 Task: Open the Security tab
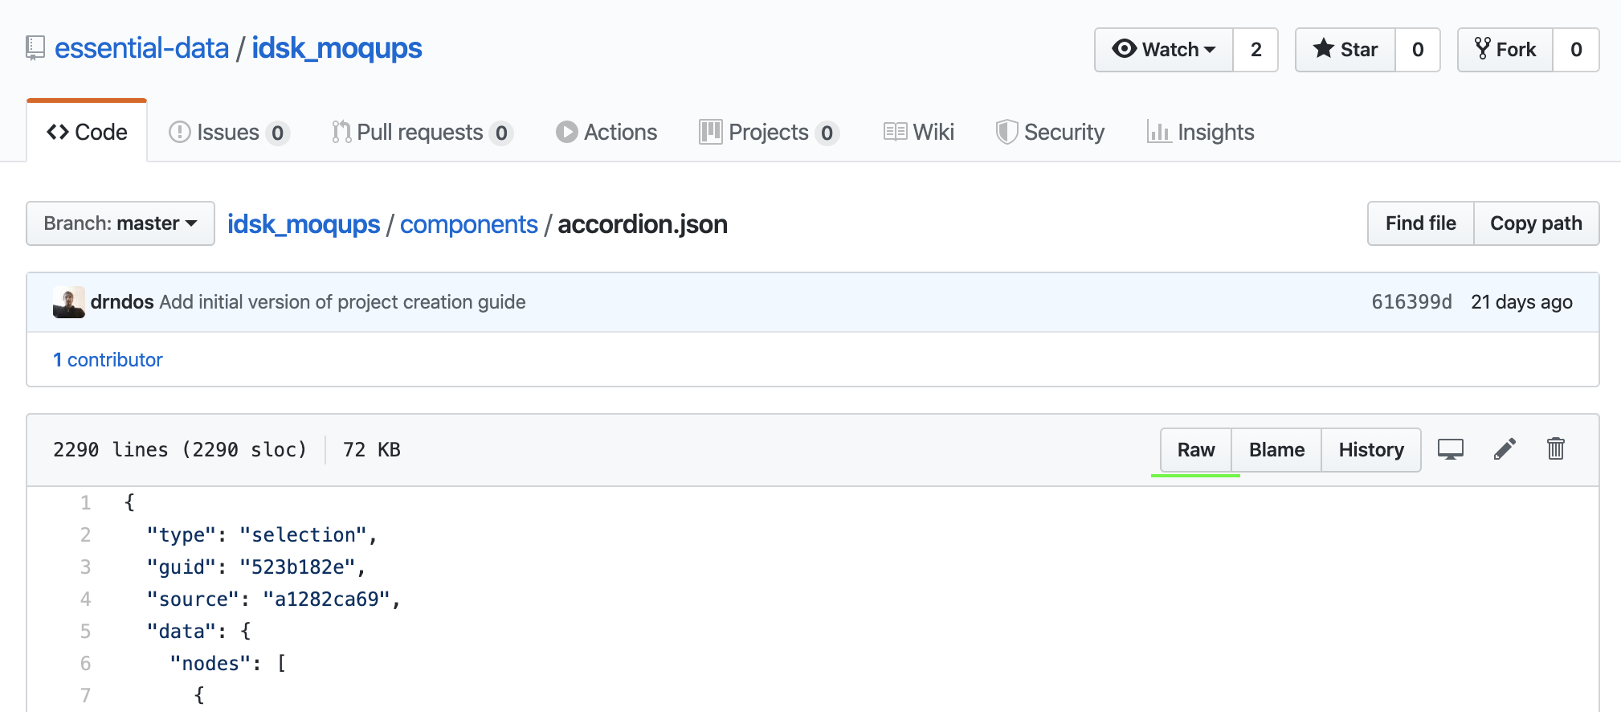click(x=1050, y=132)
